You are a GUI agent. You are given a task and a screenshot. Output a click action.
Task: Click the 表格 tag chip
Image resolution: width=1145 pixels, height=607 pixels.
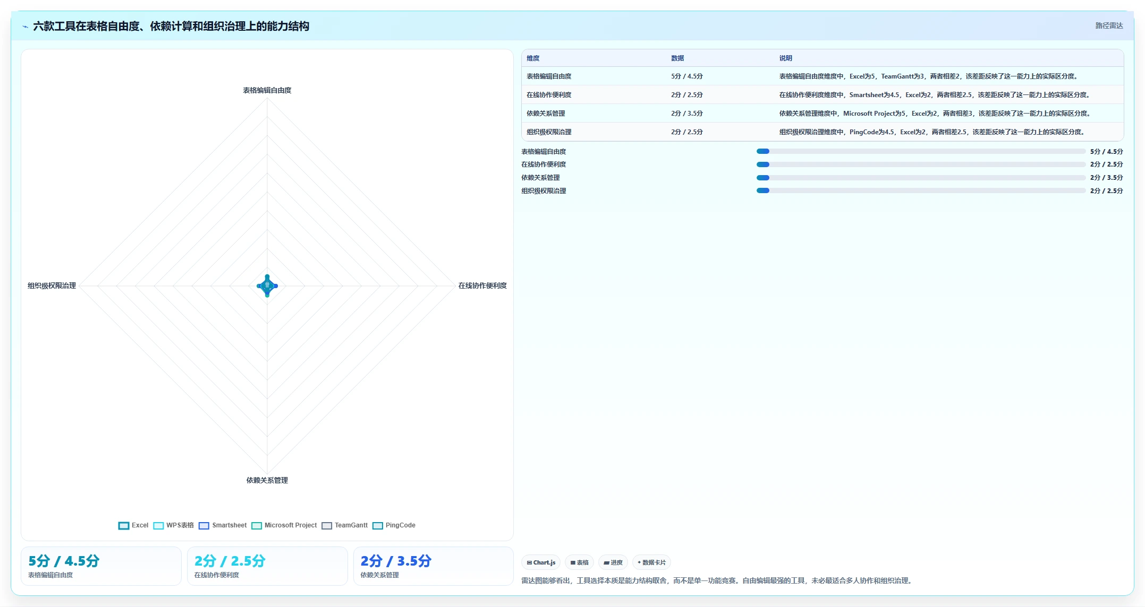coord(579,562)
